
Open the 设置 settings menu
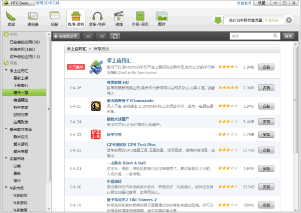(x=261, y=3)
